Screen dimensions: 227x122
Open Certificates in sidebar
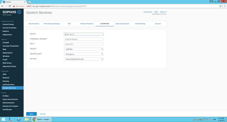pyautogui.click(x=7, y=110)
